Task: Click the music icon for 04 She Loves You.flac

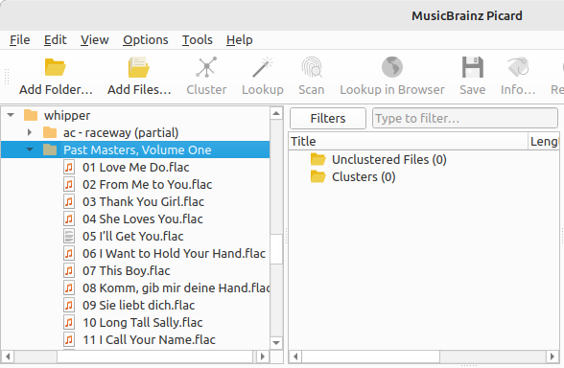Action: [x=69, y=218]
